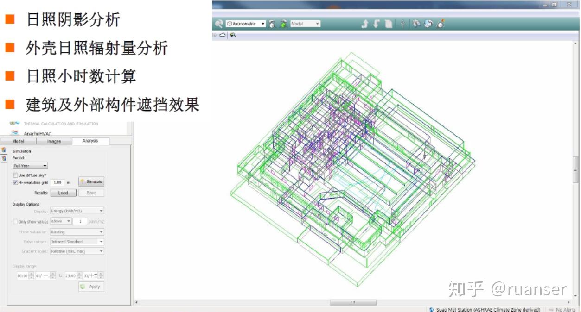The width and height of the screenshot is (581, 312).
Task: Select the upward arrow navigation icon
Action: click(x=365, y=25)
